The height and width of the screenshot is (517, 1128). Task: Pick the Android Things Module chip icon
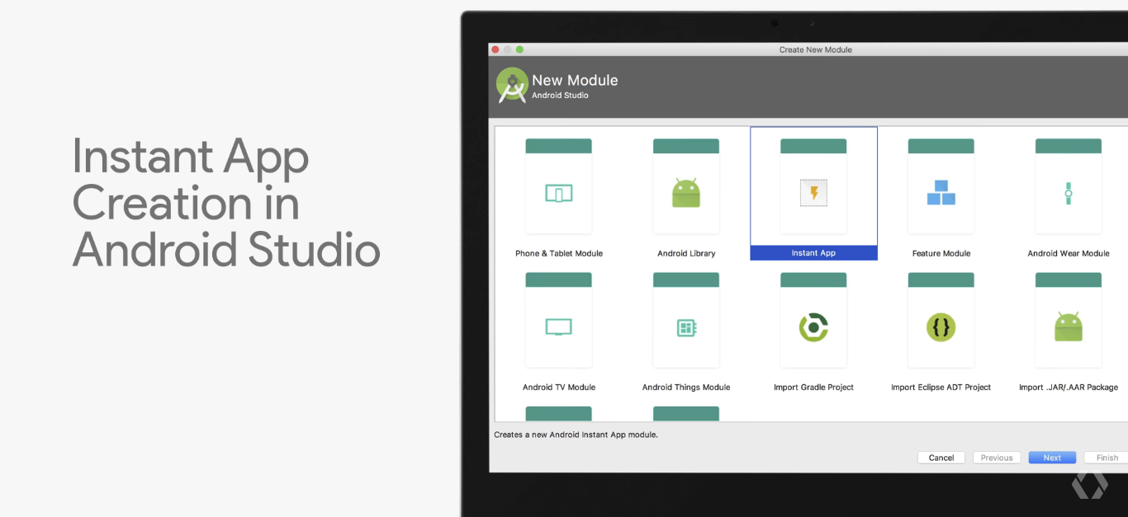(x=686, y=327)
